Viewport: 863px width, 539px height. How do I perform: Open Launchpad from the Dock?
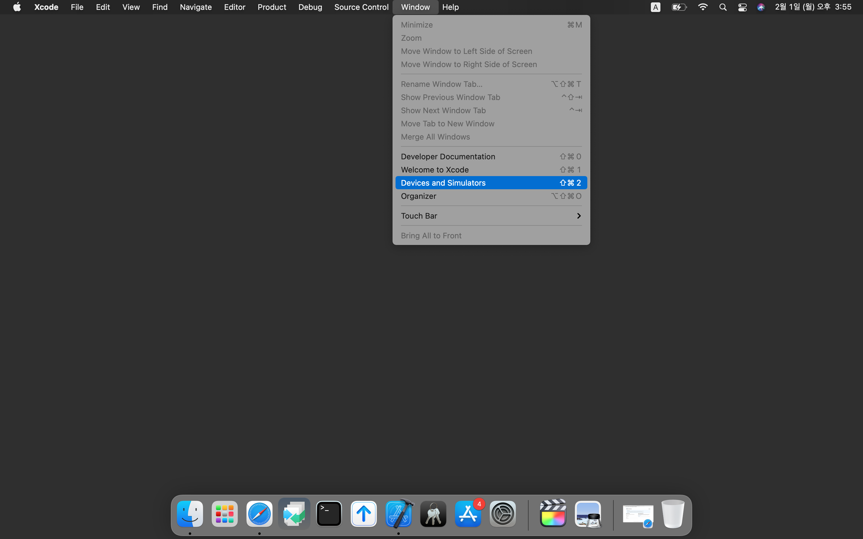[x=225, y=514]
